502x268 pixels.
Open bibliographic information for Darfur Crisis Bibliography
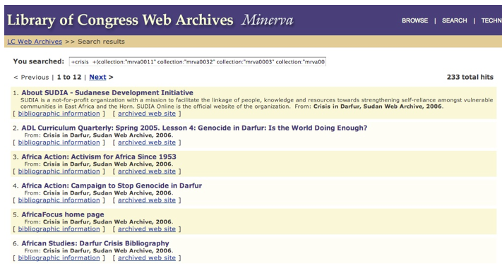(59, 257)
